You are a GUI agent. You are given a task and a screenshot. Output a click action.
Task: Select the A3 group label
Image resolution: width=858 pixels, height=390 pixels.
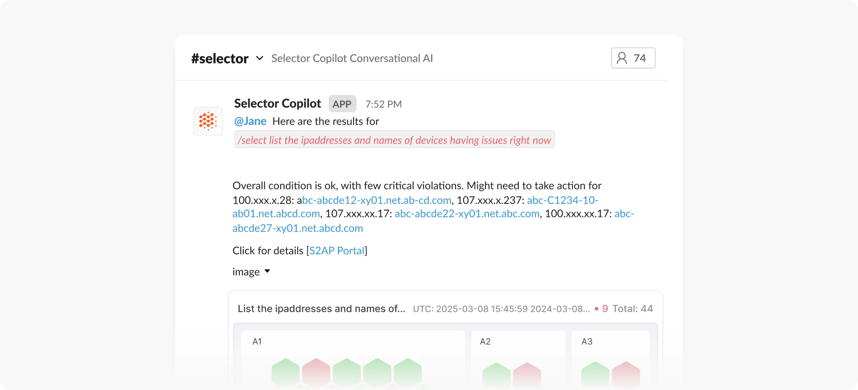click(x=587, y=342)
